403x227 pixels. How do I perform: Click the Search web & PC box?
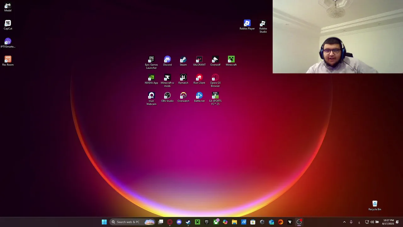(x=133, y=222)
